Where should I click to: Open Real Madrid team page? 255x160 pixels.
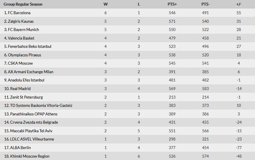pos(20,89)
